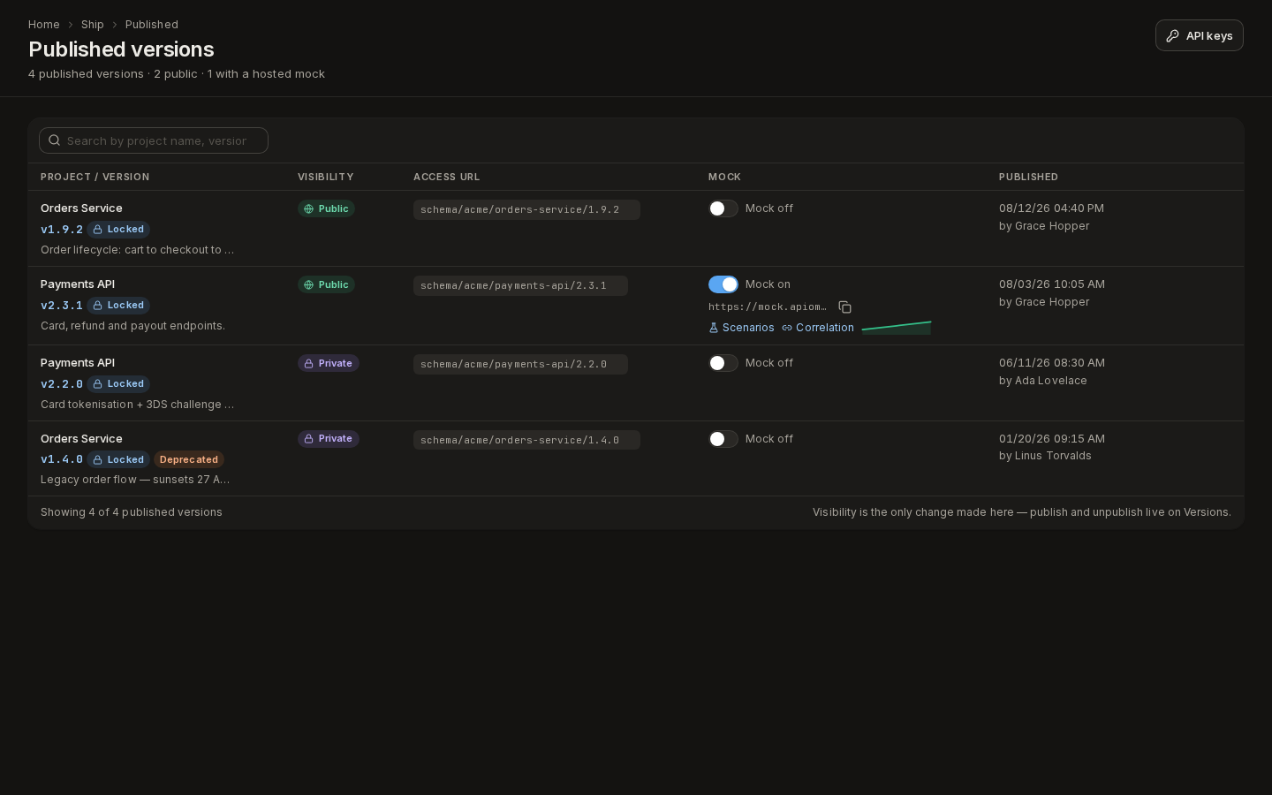Click the orders-service/1.4.0 access URL

pyautogui.click(x=526, y=440)
